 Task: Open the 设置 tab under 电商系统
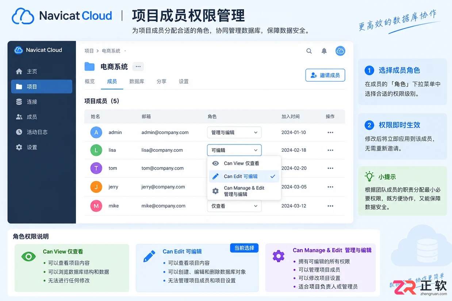[x=184, y=81]
